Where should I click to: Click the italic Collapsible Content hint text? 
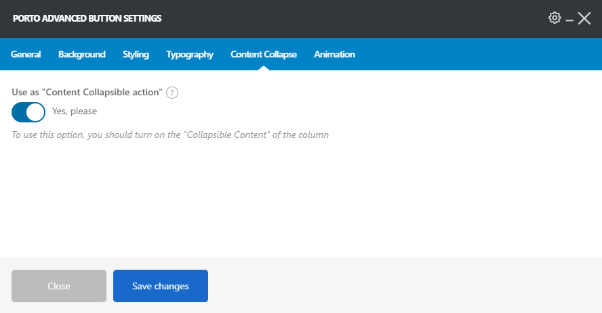click(170, 135)
